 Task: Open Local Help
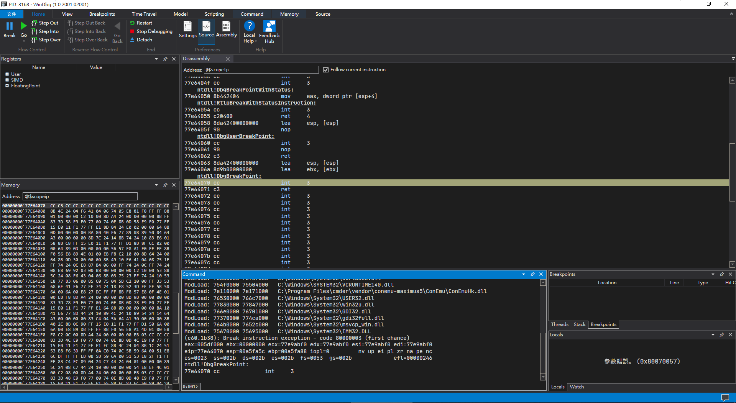(x=250, y=32)
